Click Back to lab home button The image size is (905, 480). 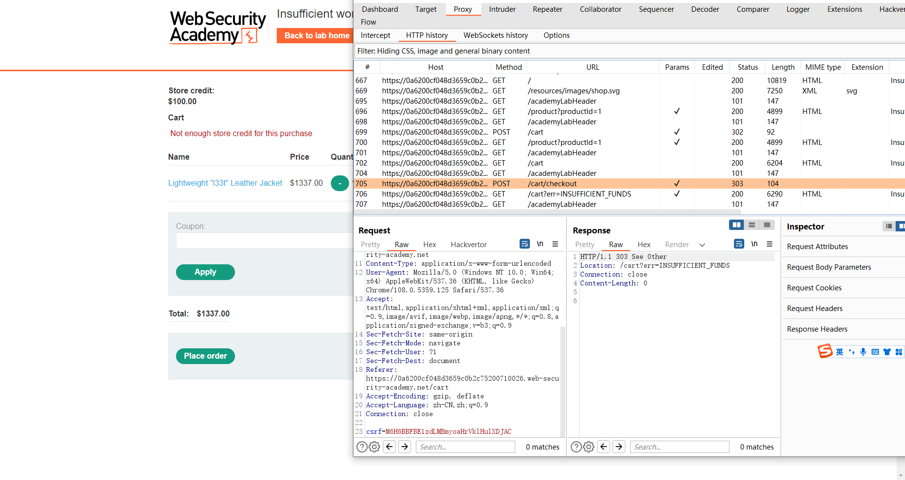click(315, 35)
